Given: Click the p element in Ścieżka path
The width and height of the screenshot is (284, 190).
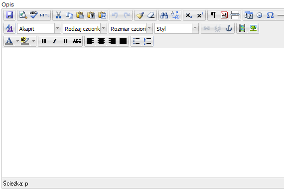Looking at the screenshot, I should 26,184.
